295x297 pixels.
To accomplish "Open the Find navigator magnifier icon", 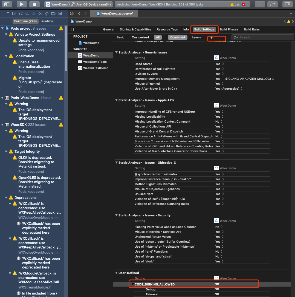I will pos(27,13).
